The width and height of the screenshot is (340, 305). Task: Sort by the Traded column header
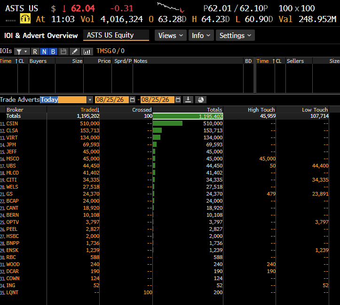[89, 110]
